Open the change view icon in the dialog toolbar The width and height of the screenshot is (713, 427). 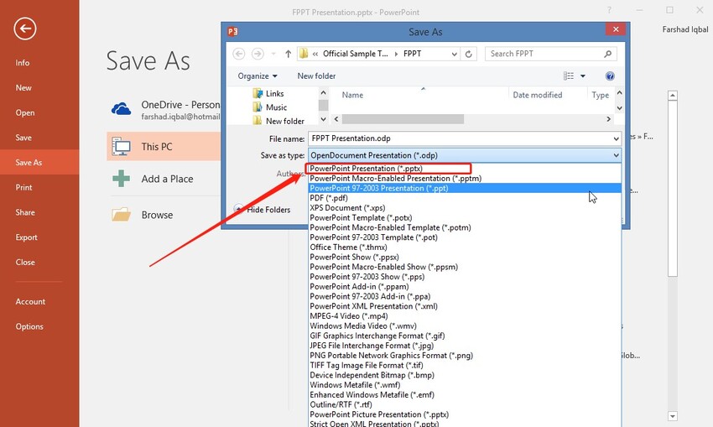pos(569,76)
